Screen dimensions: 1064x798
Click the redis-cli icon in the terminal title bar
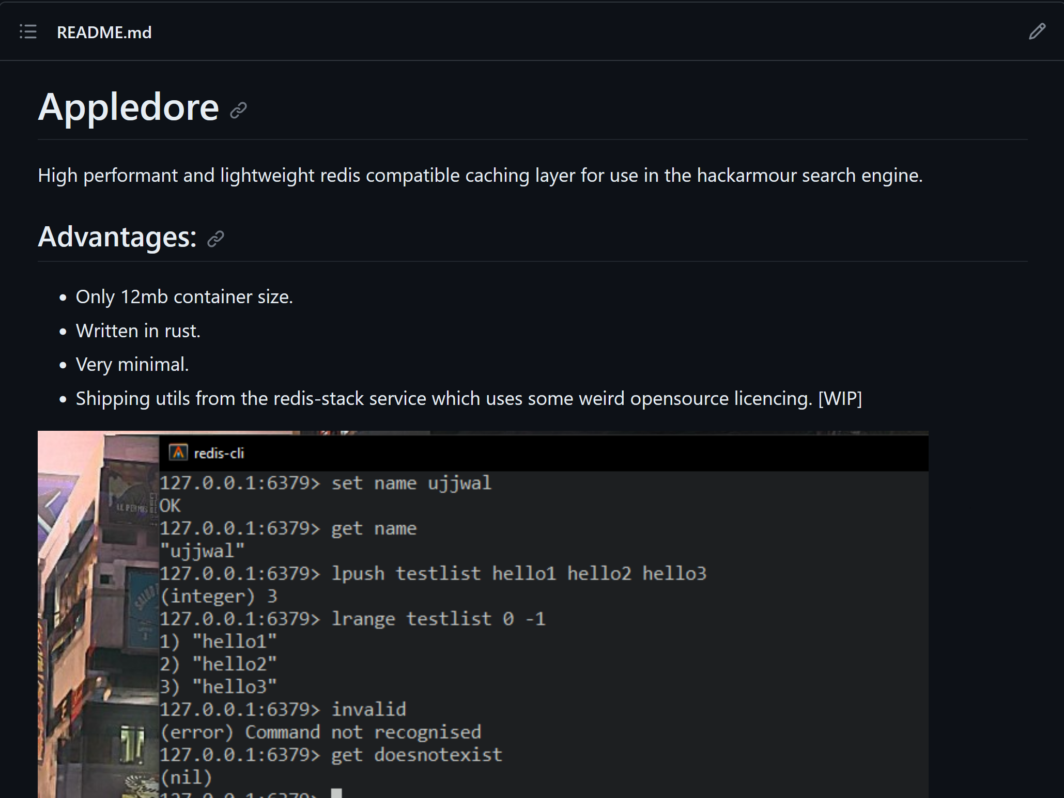178,453
